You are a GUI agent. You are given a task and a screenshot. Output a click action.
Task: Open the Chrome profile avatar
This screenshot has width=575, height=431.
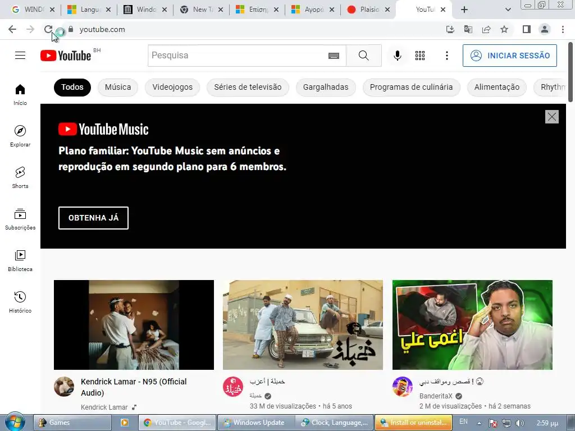[x=545, y=29]
